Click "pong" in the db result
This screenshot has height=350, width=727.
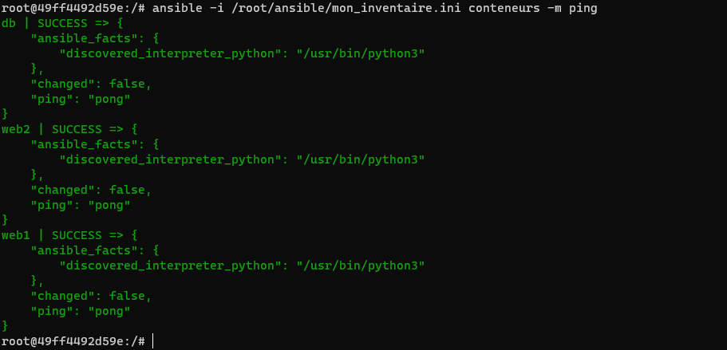click(x=111, y=99)
